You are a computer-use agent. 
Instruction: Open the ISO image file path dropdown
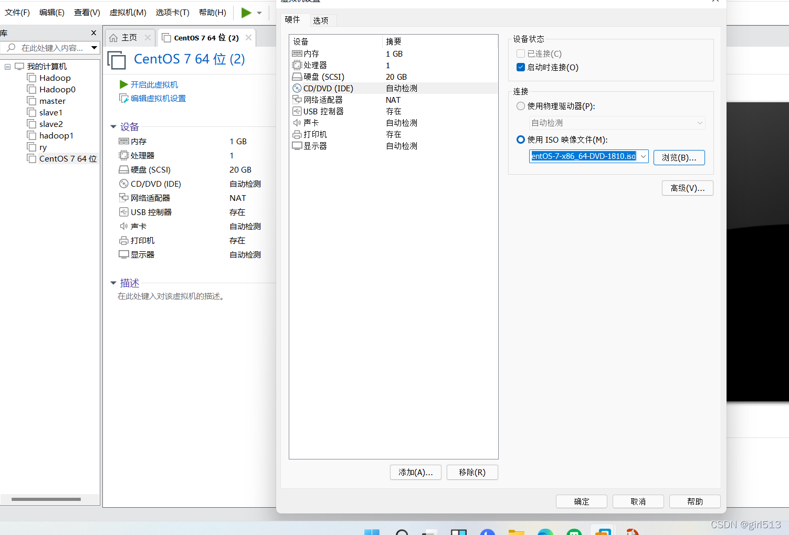click(643, 156)
